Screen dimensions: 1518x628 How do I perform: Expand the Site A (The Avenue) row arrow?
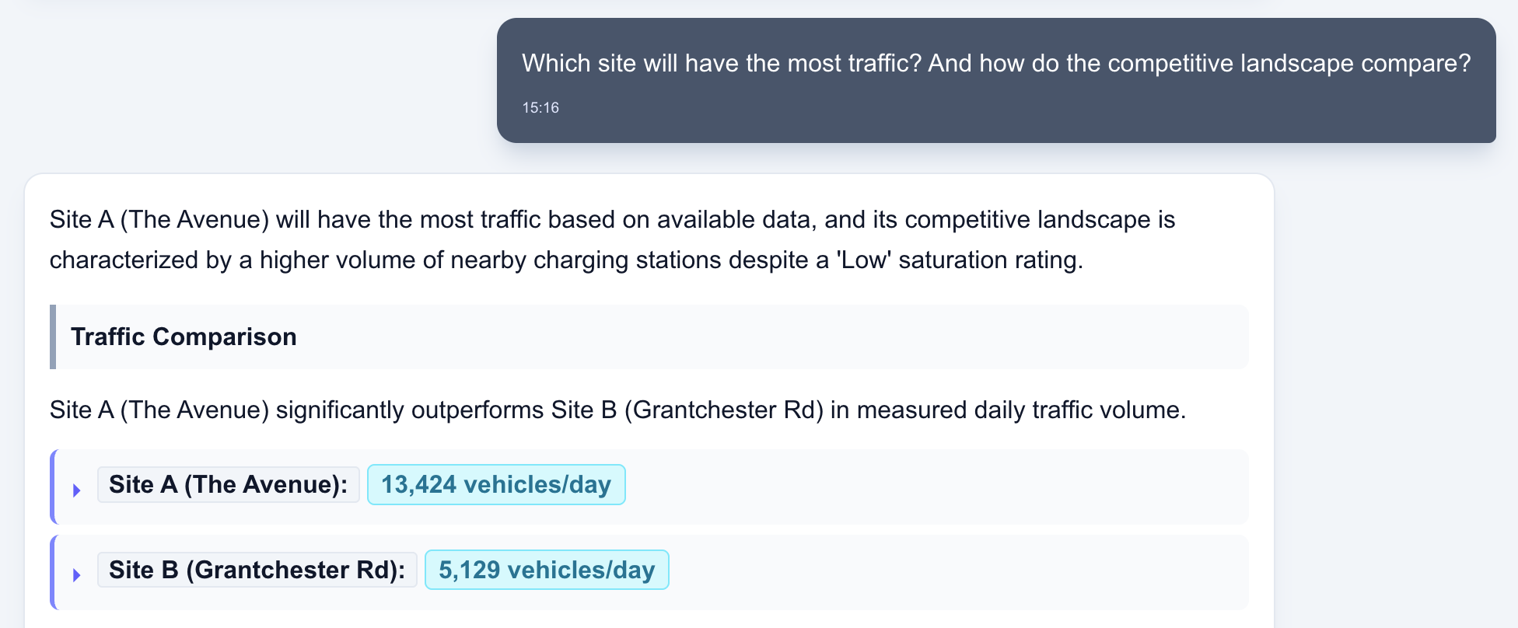click(77, 490)
